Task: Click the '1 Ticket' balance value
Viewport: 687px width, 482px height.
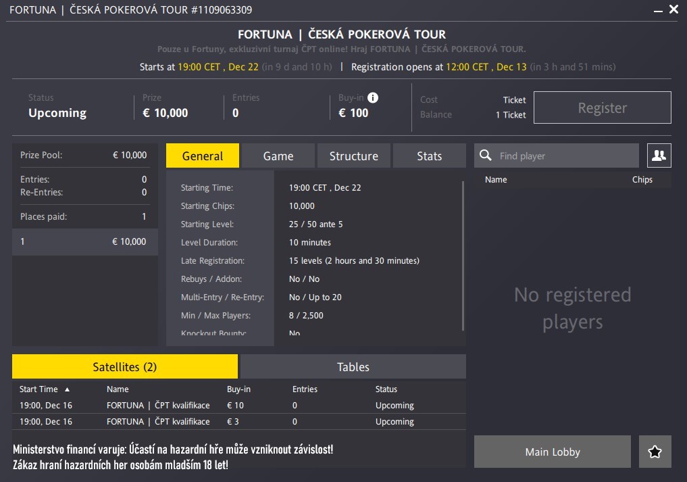Action: pos(511,115)
